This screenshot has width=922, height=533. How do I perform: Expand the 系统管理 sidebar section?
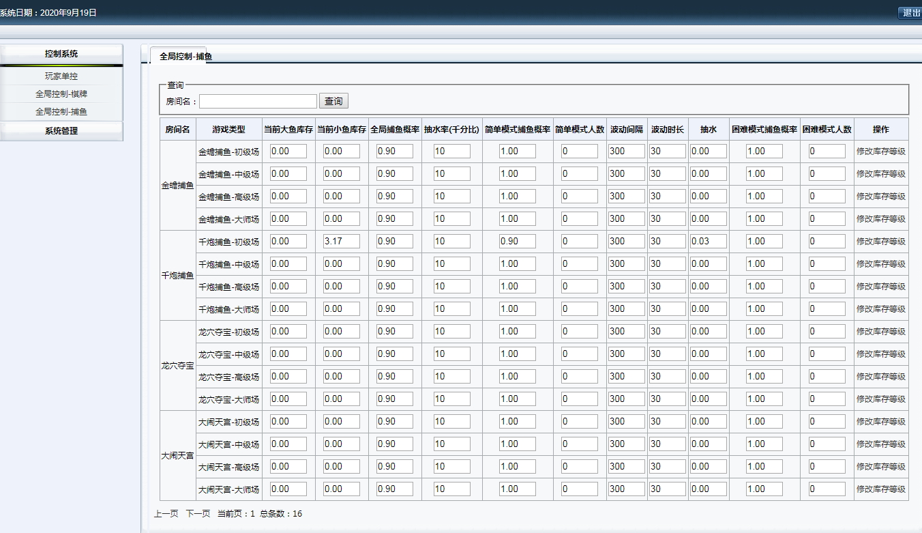click(x=61, y=131)
